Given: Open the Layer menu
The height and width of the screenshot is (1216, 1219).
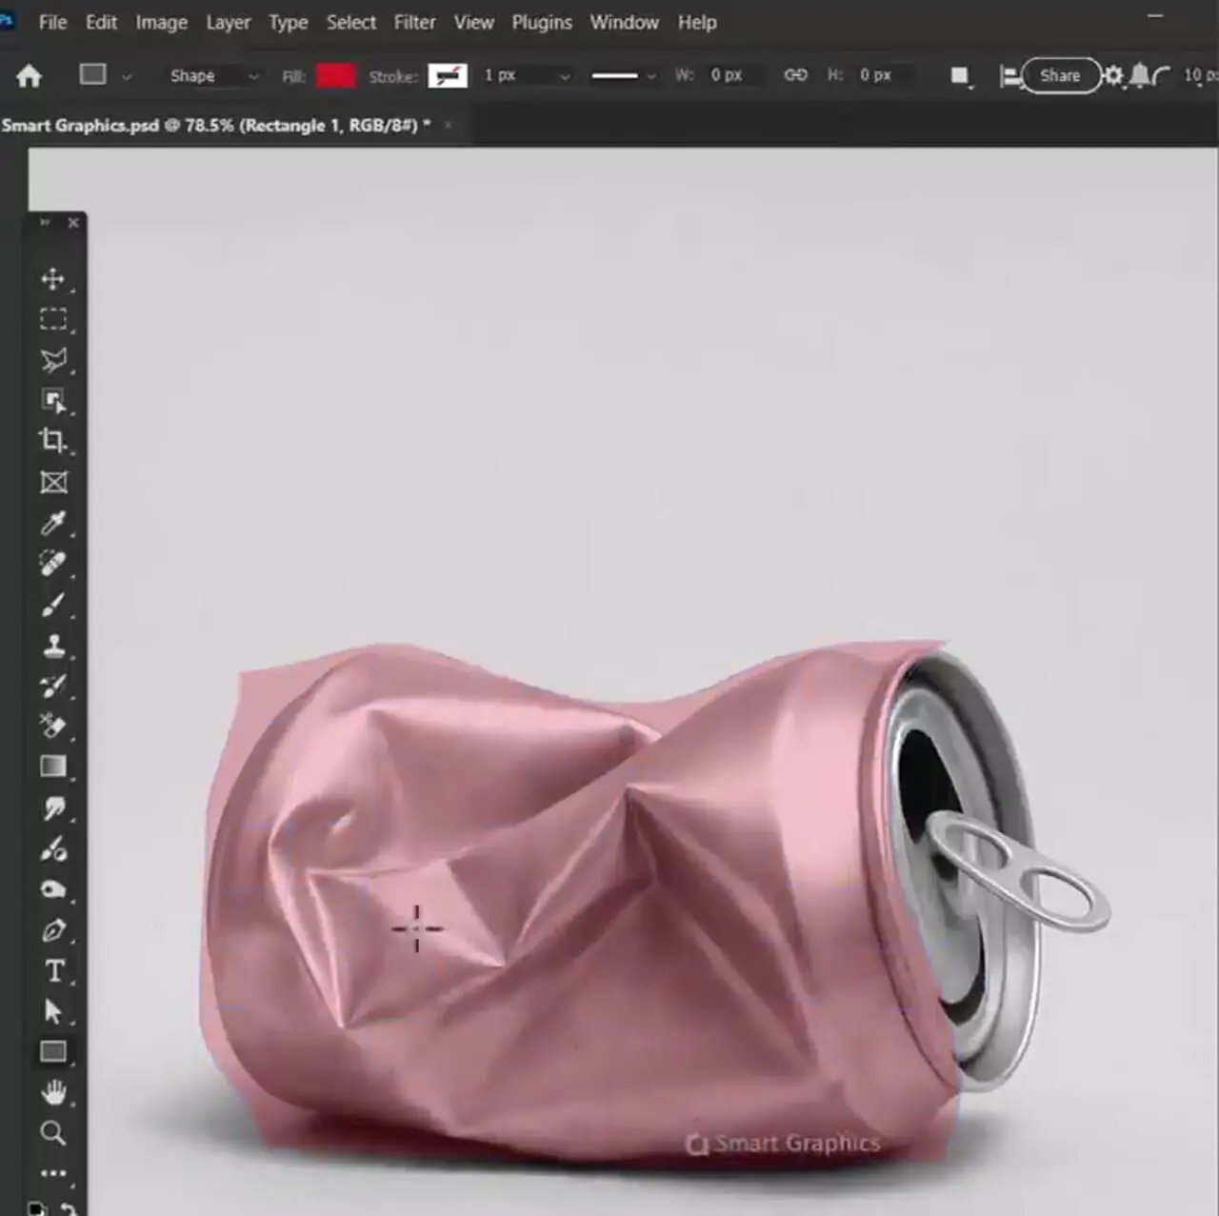Looking at the screenshot, I should click(228, 22).
